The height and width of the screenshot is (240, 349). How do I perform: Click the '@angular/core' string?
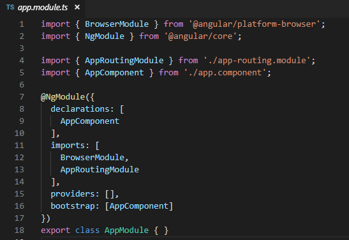coord(200,36)
